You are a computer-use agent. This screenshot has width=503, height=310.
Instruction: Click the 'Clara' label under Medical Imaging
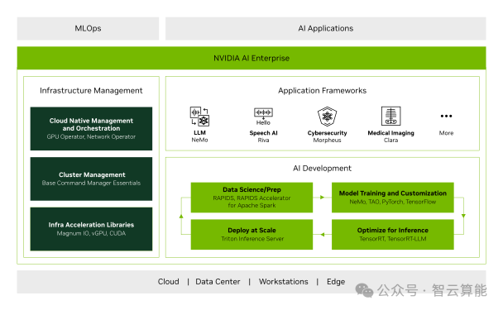(390, 140)
